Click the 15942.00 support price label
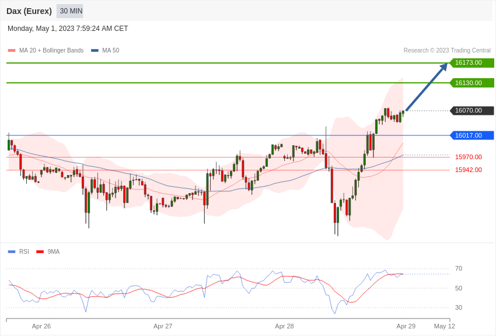The image size is (496, 336). tap(469, 170)
